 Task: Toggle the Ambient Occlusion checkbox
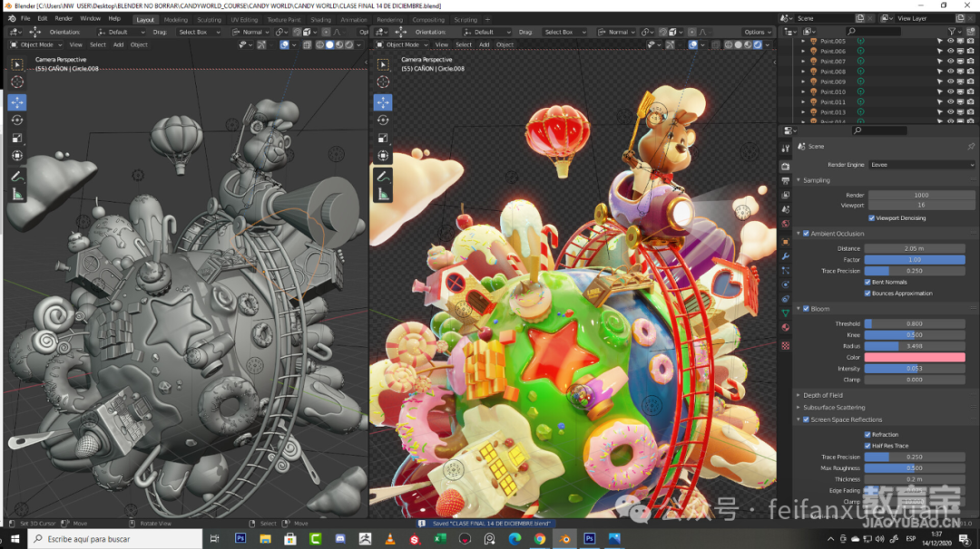(807, 234)
